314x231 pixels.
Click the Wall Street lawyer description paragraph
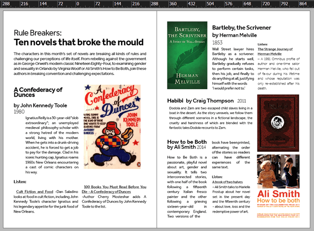pos(233,69)
